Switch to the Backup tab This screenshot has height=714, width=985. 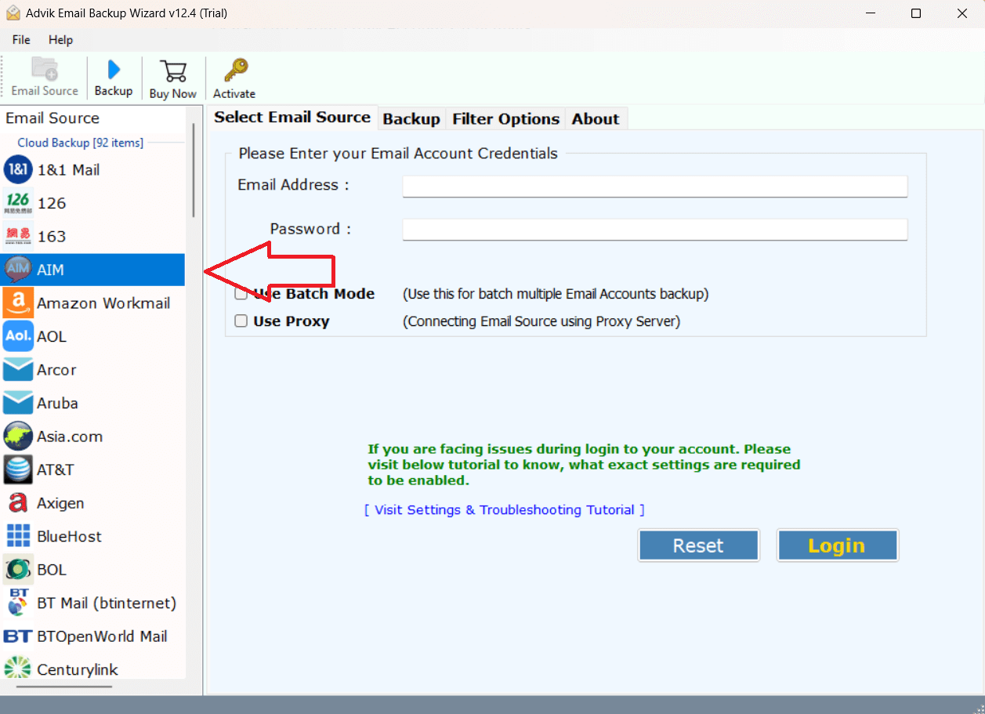(411, 118)
